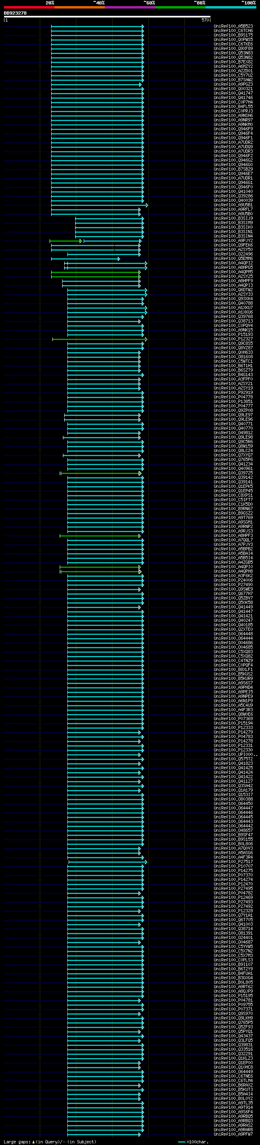Click UniRef100_Q1EP00 hit name

point(233,1063)
